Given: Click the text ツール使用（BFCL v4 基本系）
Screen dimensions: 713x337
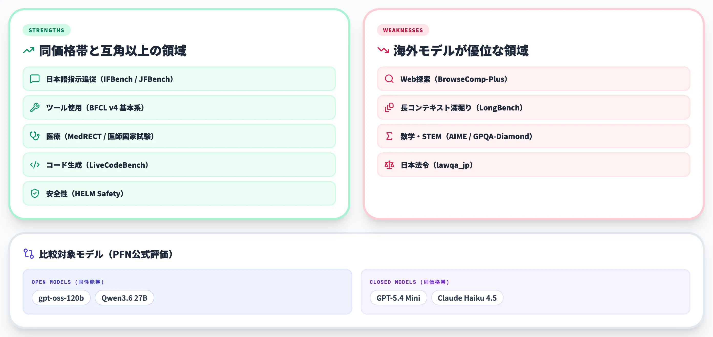Looking at the screenshot, I should (x=95, y=108).
